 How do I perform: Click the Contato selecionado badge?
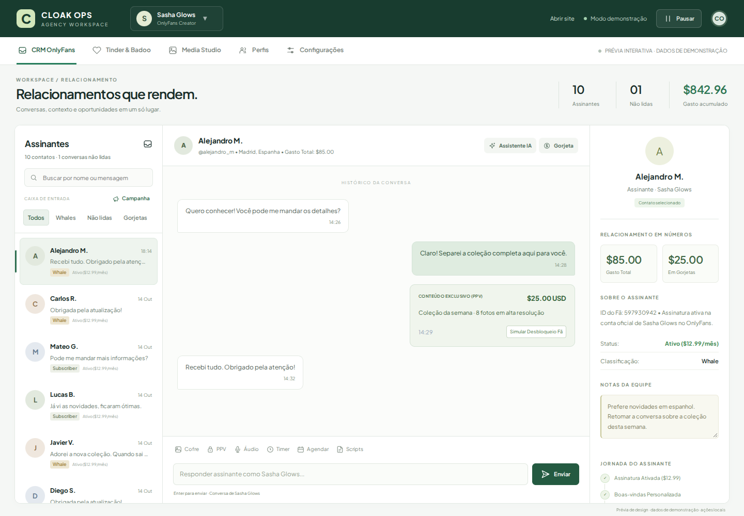(659, 203)
